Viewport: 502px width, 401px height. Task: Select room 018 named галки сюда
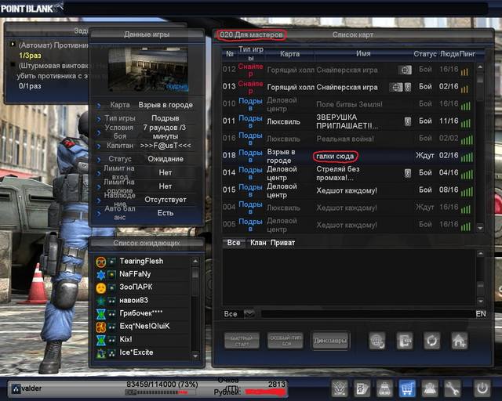click(x=347, y=156)
